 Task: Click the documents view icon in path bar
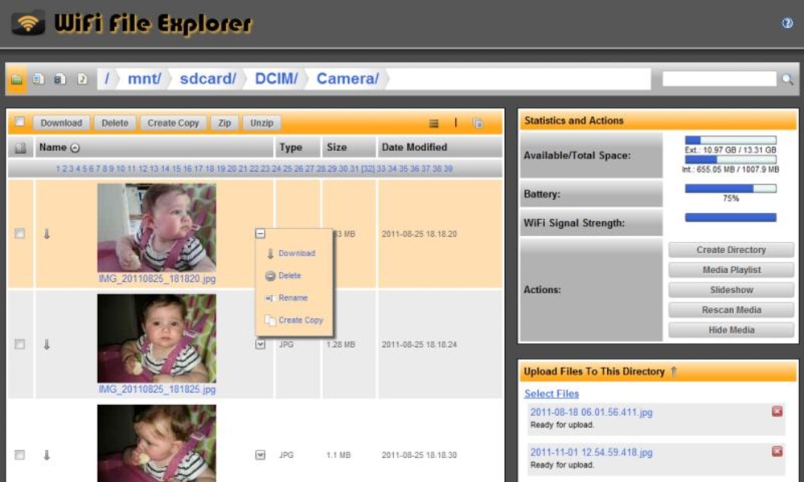[39, 79]
